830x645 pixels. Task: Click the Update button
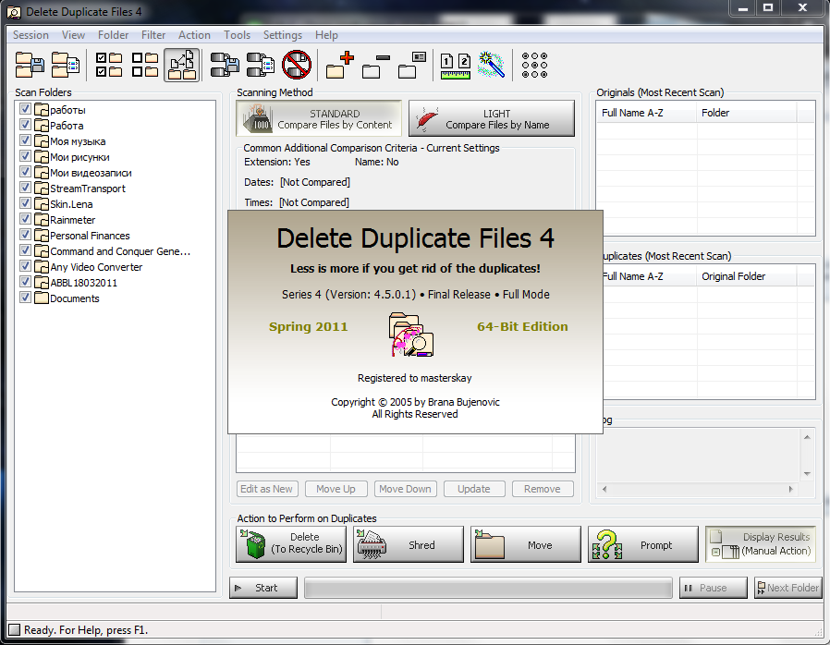(474, 489)
